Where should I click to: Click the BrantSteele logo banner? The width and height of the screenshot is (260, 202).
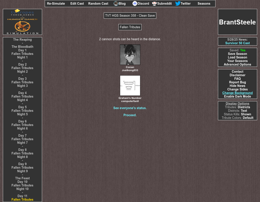[237, 22]
